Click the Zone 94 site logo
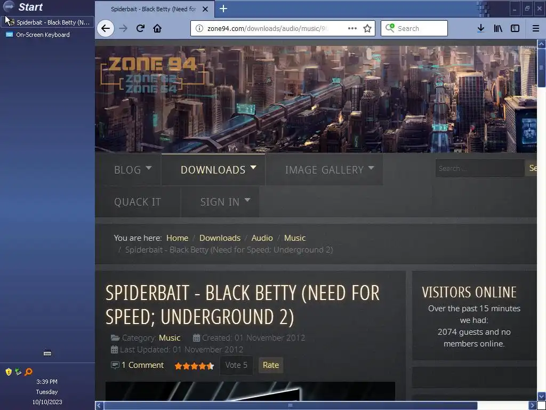Viewport: 546px width, 410px height. (x=152, y=75)
